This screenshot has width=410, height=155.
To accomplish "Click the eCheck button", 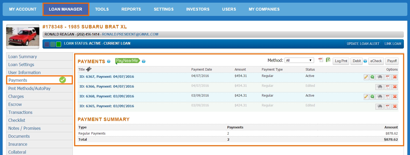I will (376, 61).
